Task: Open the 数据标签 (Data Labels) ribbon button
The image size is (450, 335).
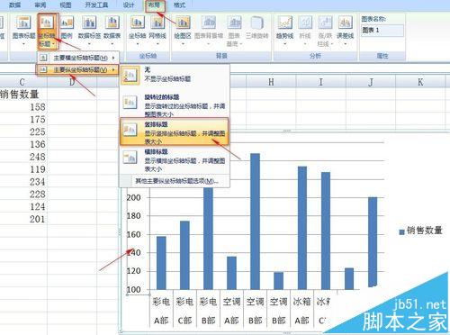Action: click(89, 30)
